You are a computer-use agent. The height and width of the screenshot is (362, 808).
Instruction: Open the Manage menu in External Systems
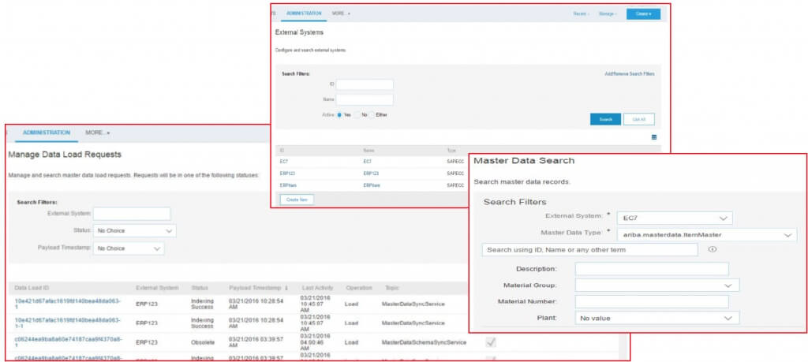click(608, 14)
